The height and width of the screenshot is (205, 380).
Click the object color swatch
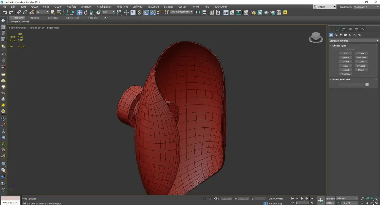[367, 85]
